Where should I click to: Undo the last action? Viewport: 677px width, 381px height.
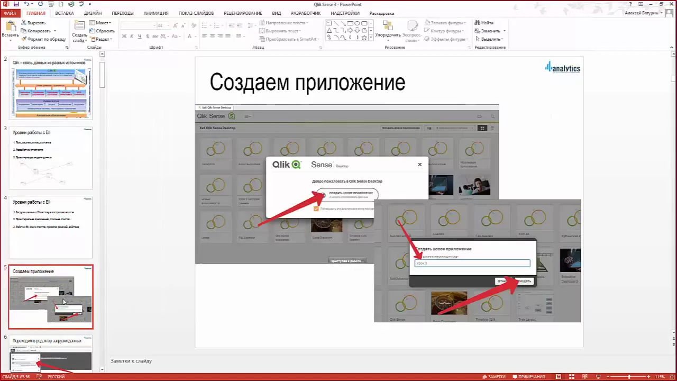point(26,4)
